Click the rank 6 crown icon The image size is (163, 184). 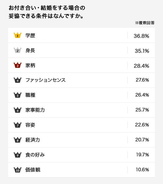pos(17,110)
